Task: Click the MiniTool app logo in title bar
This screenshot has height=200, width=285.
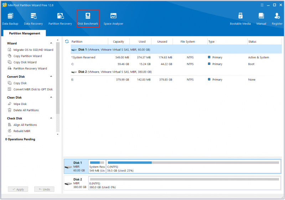Action: (x=4, y=5)
